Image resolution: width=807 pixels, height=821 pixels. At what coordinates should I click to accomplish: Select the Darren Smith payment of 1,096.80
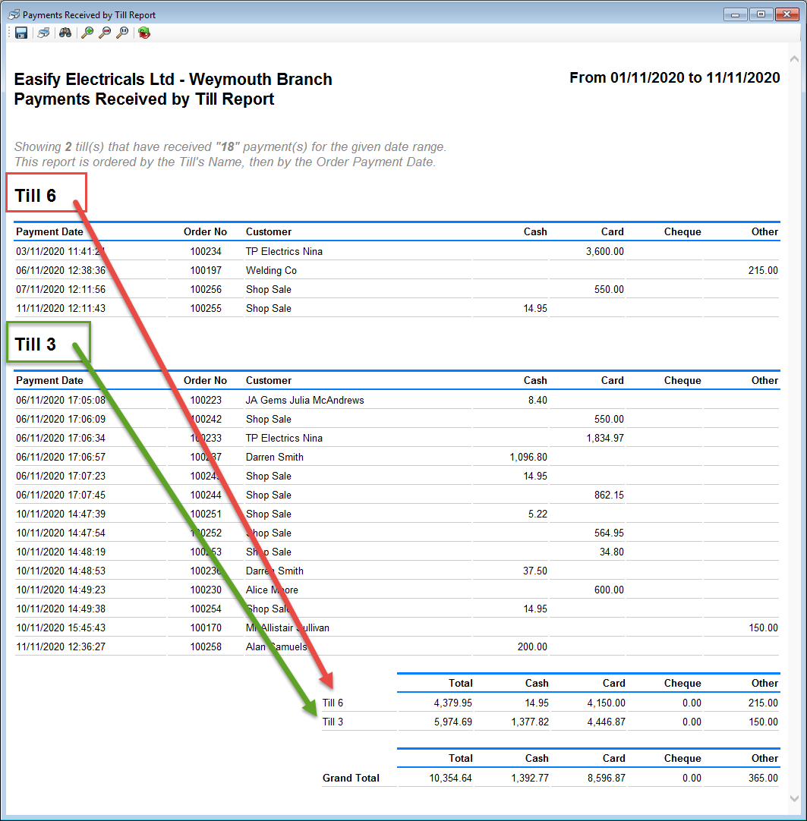click(274, 457)
